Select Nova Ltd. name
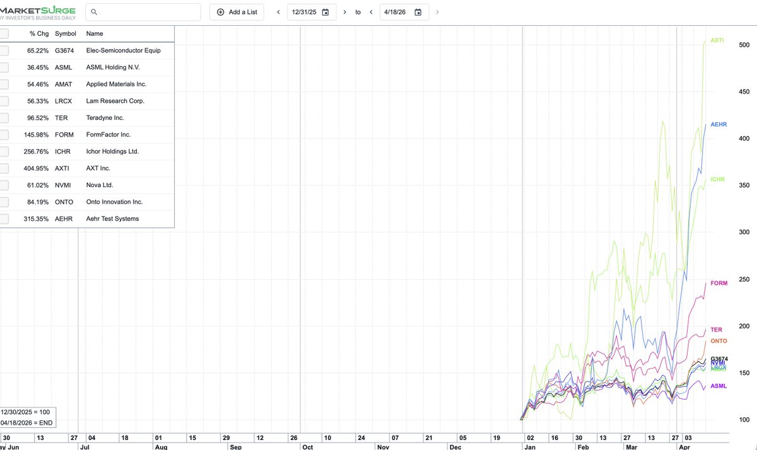The image size is (757, 450). (100, 185)
